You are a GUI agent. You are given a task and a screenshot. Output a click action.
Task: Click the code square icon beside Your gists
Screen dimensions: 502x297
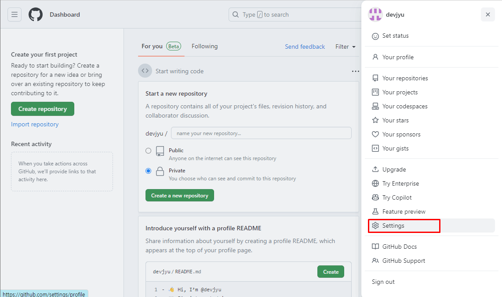(x=375, y=148)
